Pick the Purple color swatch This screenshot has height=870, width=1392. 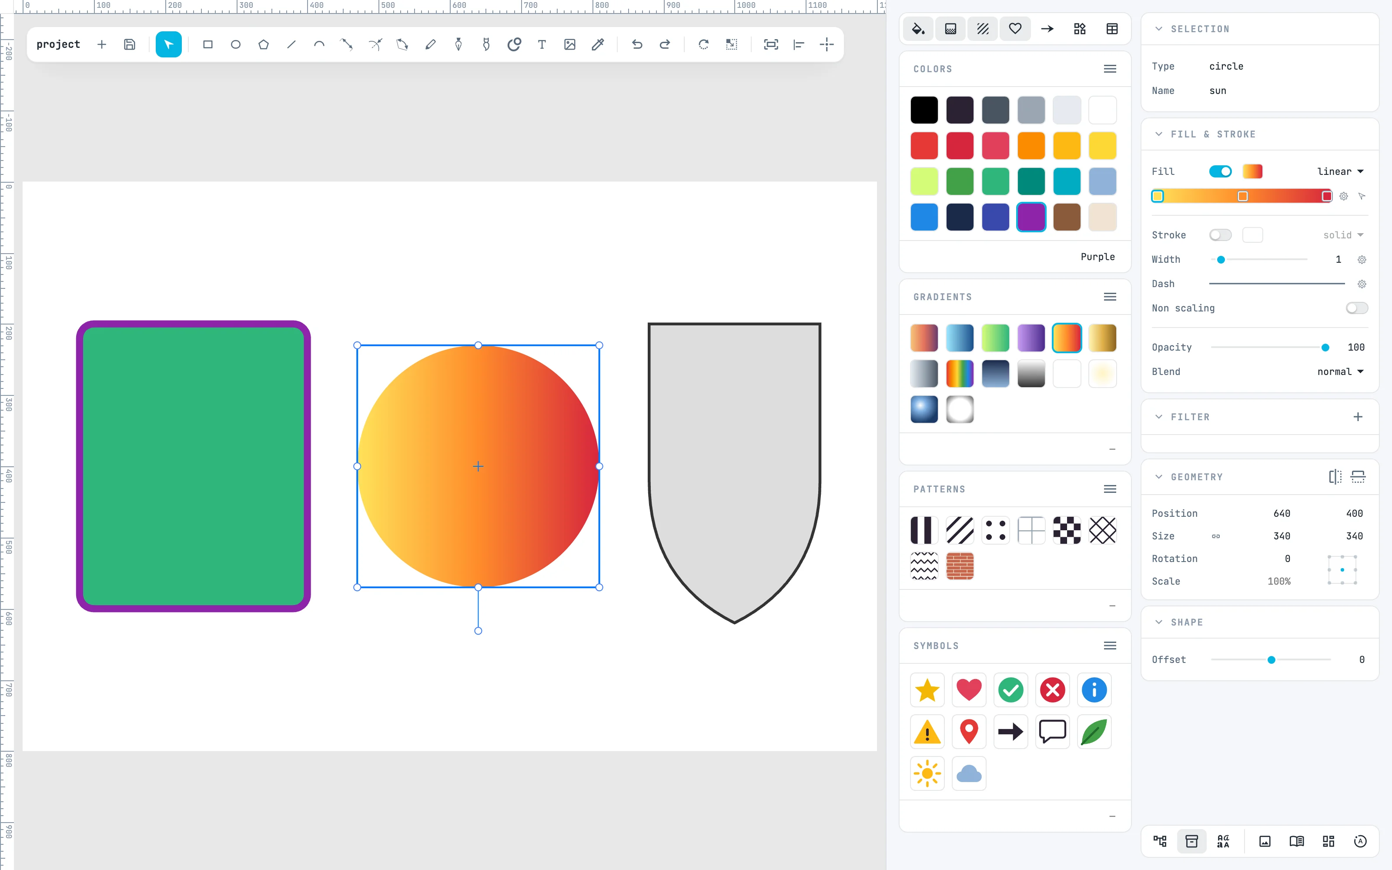(1031, 217)
